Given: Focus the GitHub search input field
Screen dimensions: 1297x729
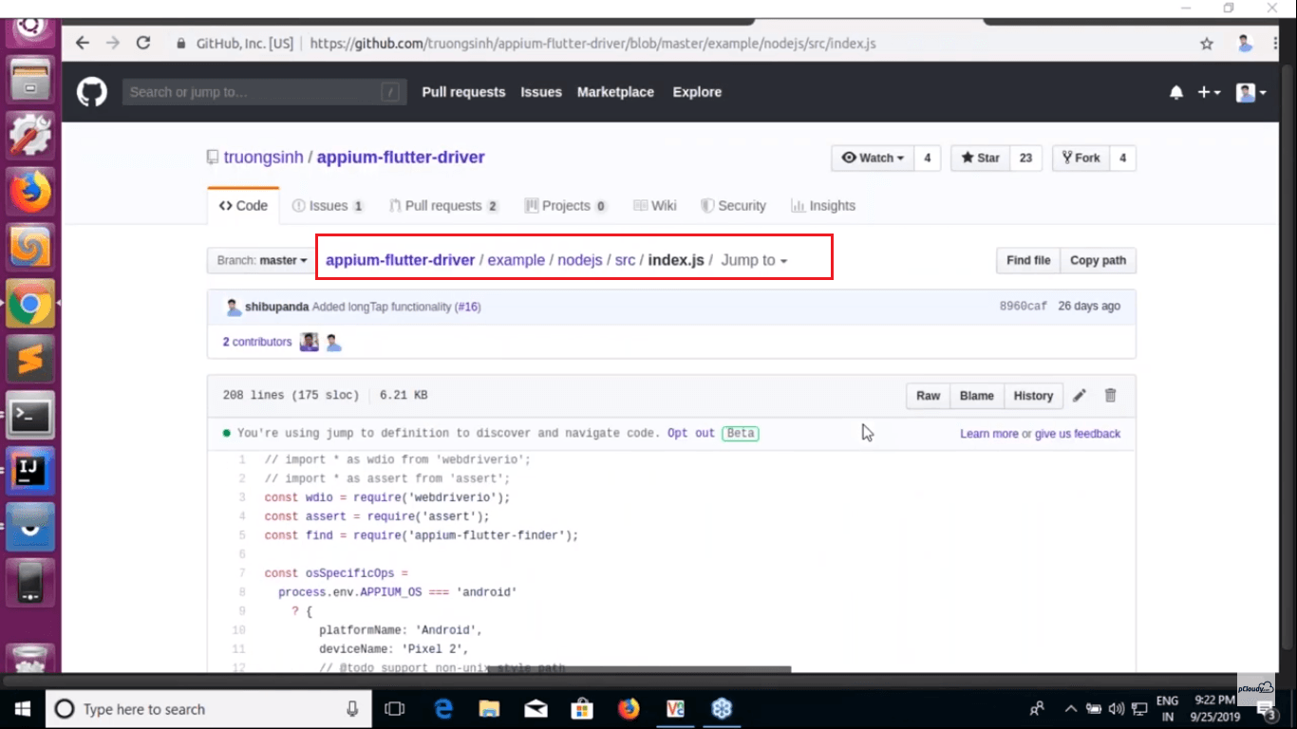Looking at the screenshot, I should pyautogui.click(x=252, y=92).
